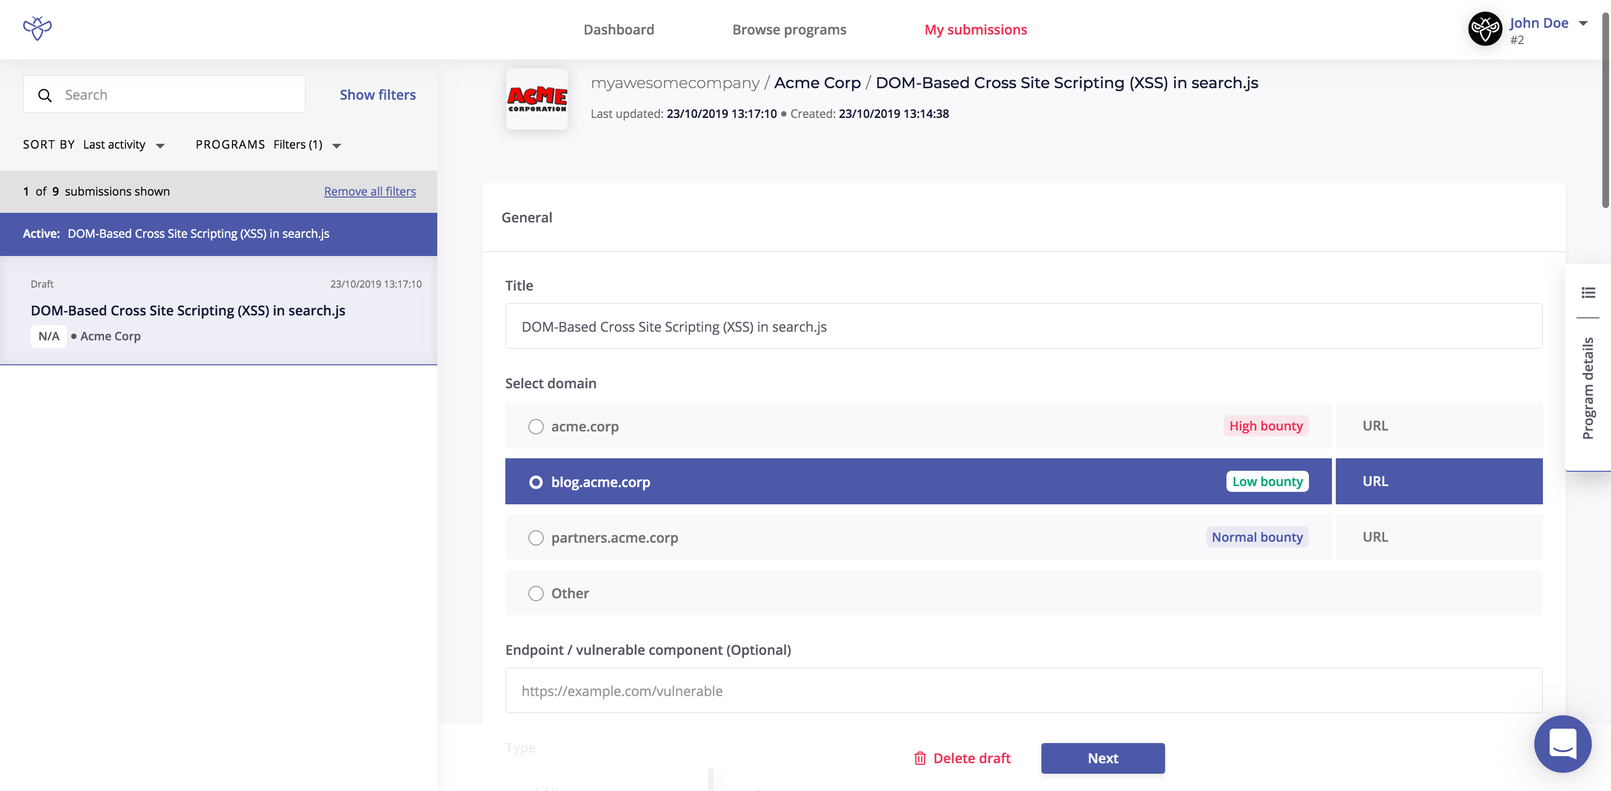Switch to My submissions tab
Screen dimensions: 1611x791
976,29
